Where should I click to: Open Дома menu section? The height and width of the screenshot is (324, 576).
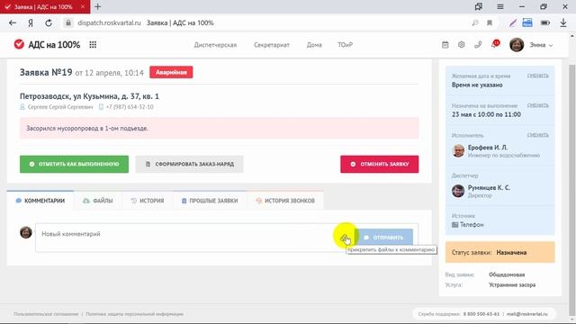(314, 45)
